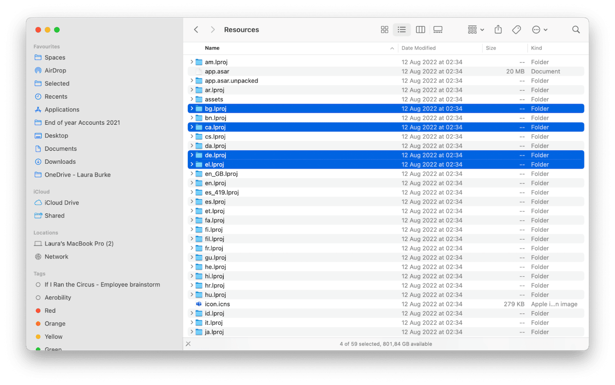The width and height of the screenshot is (615, 385).
Task: Select the icon.icns file icon
Action: point(199,304)
